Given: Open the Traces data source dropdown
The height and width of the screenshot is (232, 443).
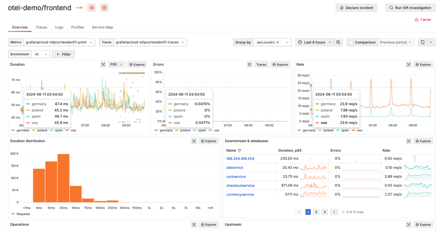Looking at the screenshot, I should pyautogui.click(x=150, y=42).
